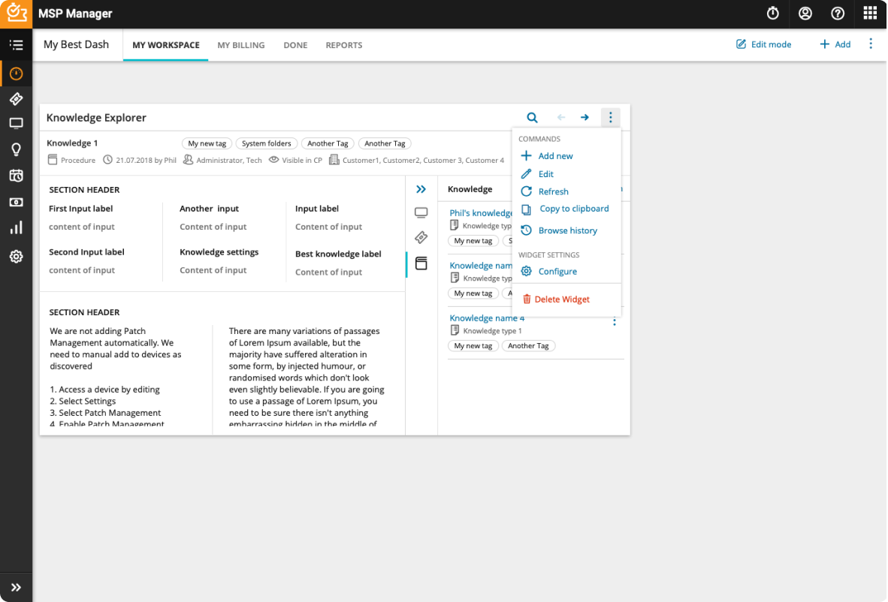
Task: Open the Knowledge name 4 link
Action: (x=487, y=318)
